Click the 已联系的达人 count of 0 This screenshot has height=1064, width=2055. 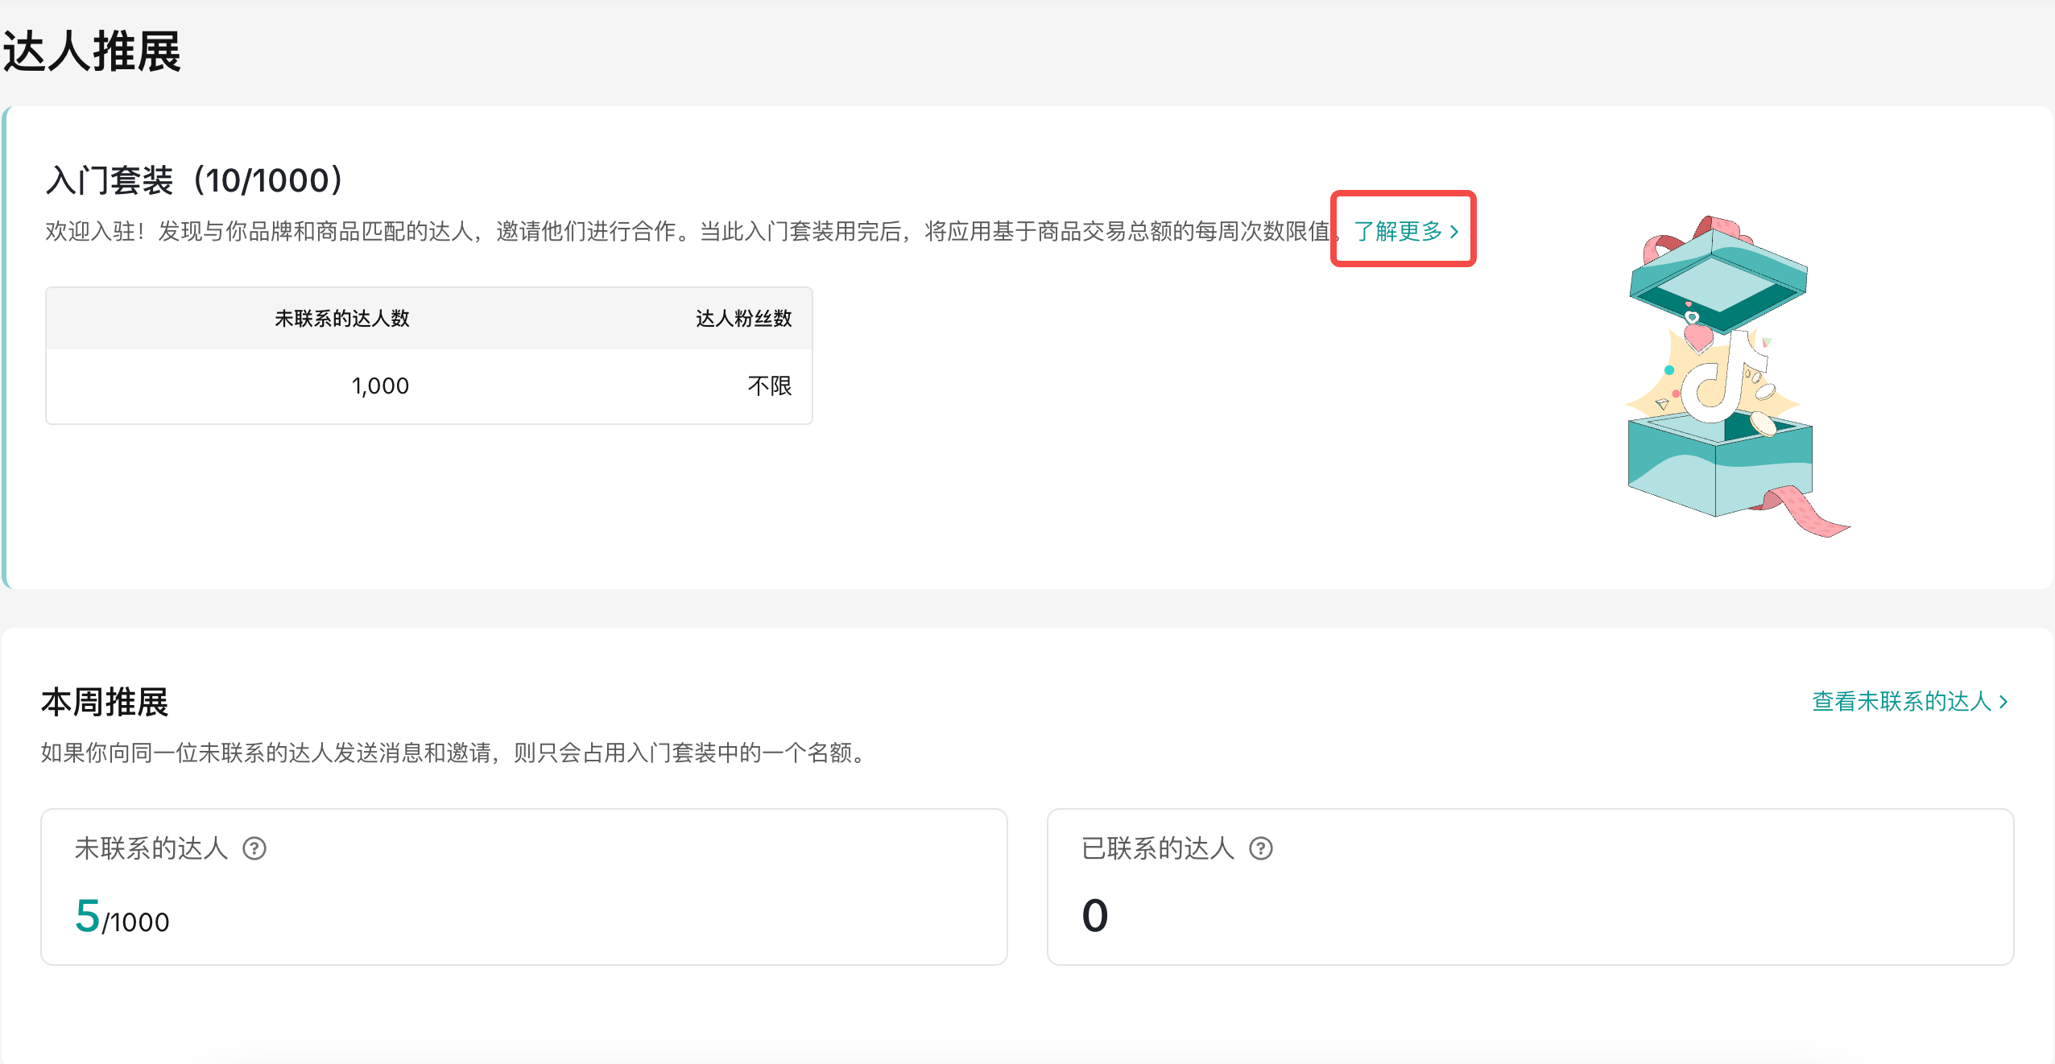pyautogui.click(x=1094, y=916)
